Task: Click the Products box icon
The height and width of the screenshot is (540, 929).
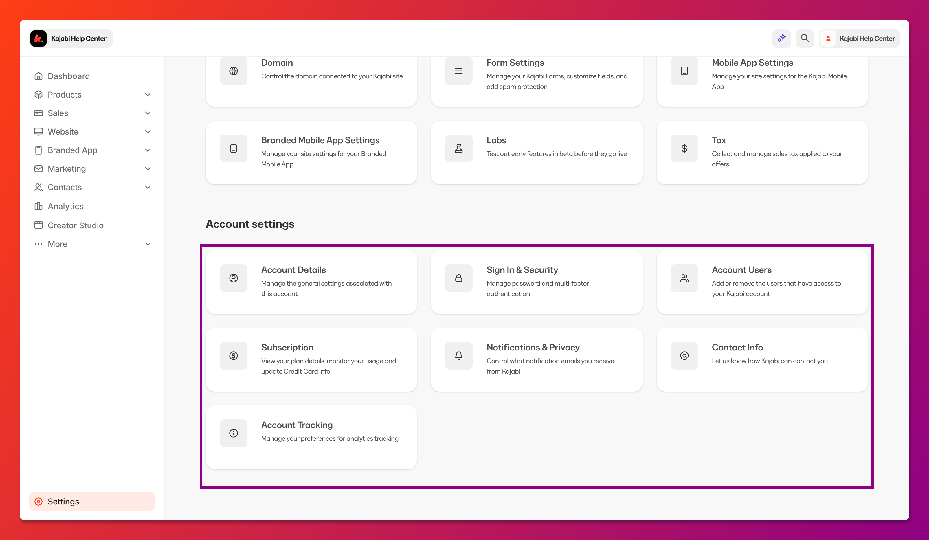Action: 38,94
